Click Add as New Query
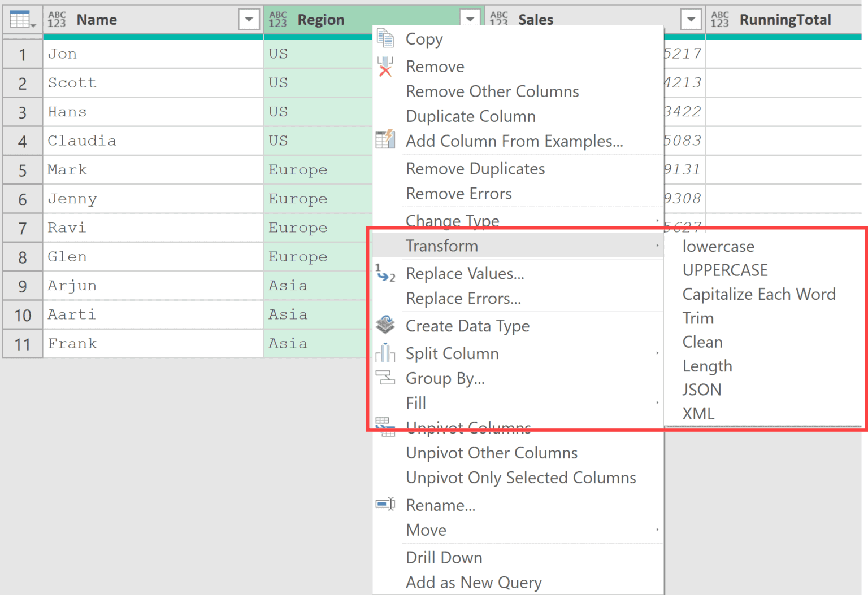The height and width of the screenshot is (595, 868). 474,582
